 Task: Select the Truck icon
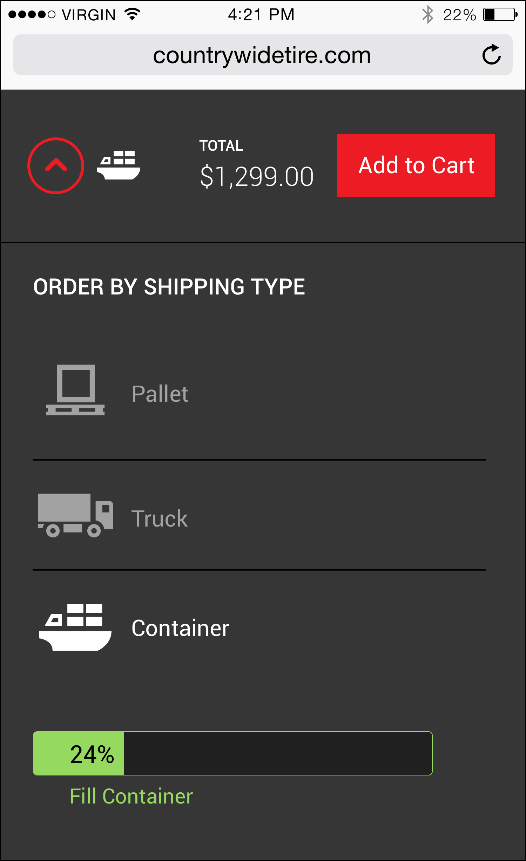click(75, 515)
